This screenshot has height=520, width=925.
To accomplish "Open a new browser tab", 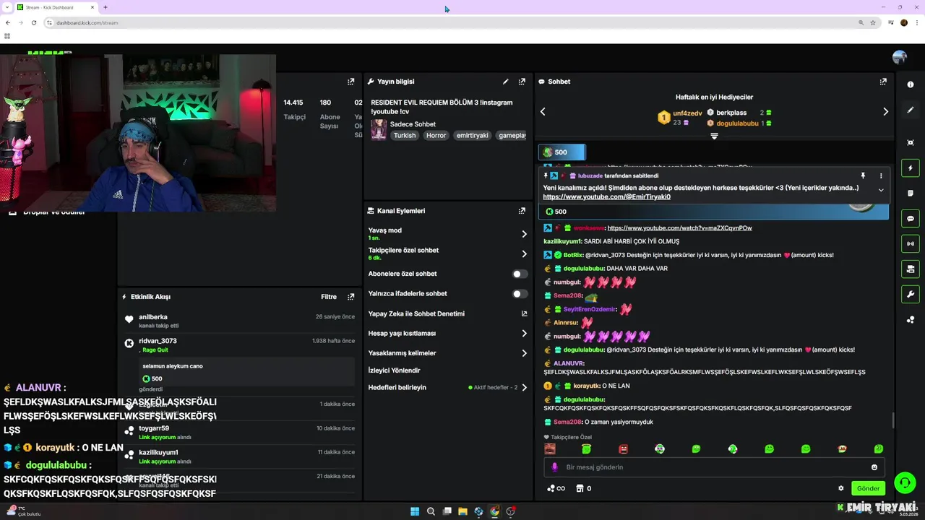I will [x=106, y=7].
